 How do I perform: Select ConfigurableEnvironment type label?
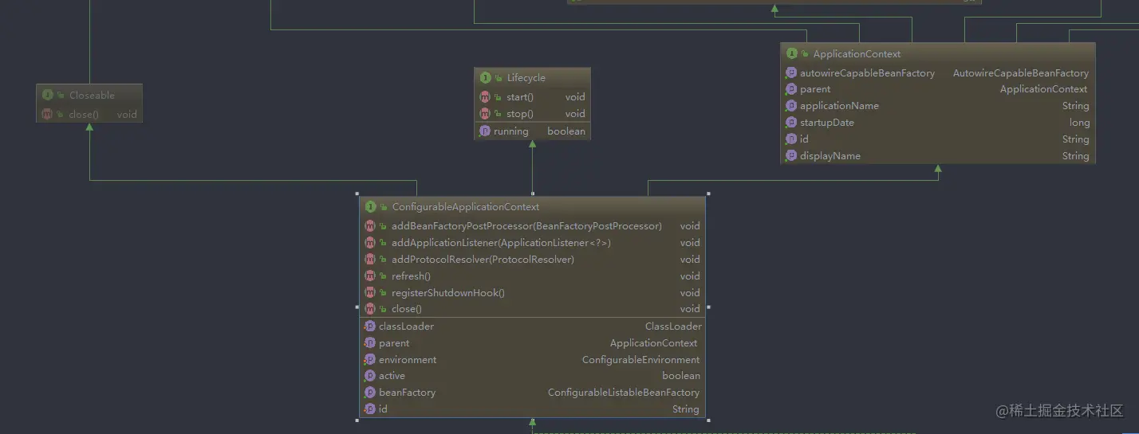pos(640,360)
